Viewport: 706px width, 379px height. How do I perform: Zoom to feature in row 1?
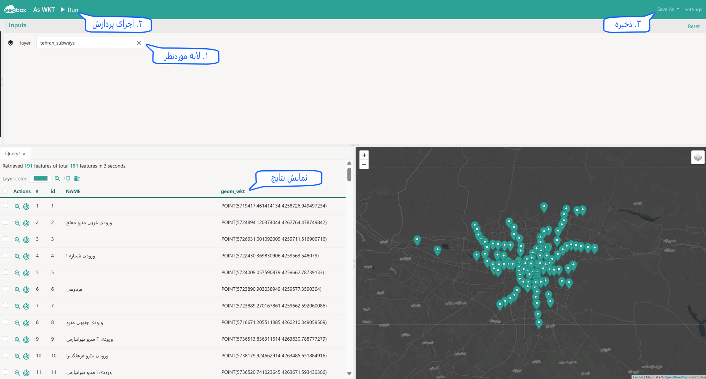click(17, 206)
